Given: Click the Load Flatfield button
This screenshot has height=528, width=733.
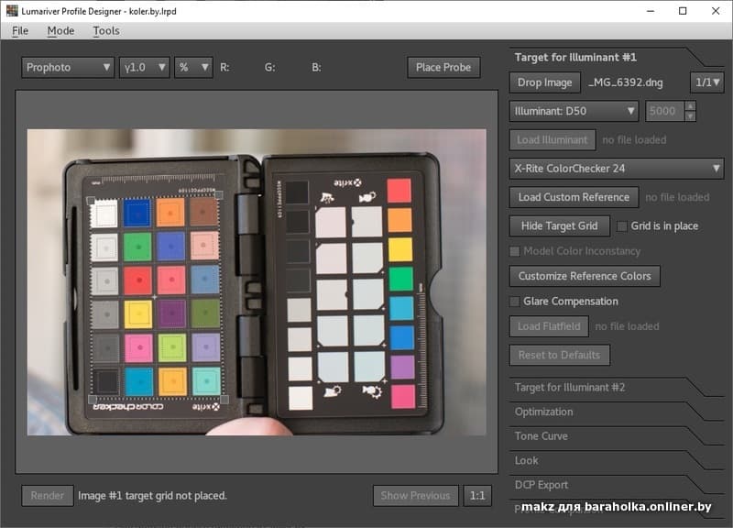Looking at the screenshot, I should [x=549, y=326].
